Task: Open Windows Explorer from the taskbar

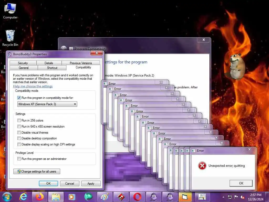Action: click(x=56, y=197)
